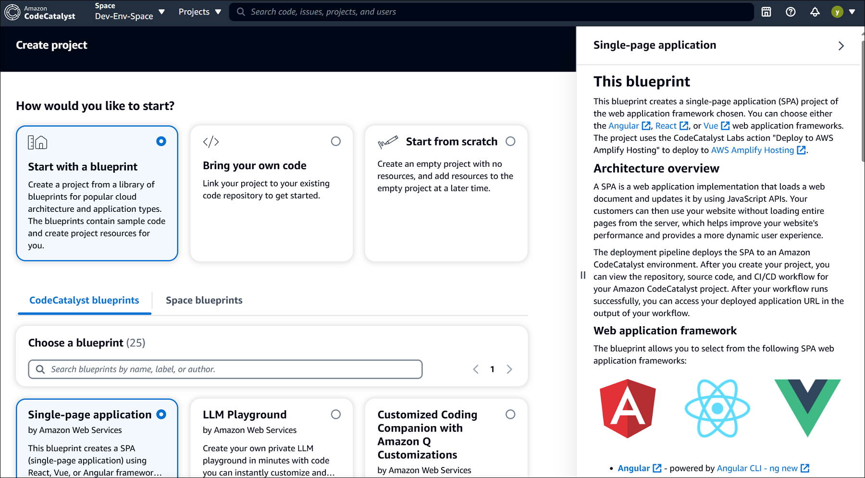865x478 pixels.
Task: Click the Search blueprints input field
Action: [x=225, y=369]
